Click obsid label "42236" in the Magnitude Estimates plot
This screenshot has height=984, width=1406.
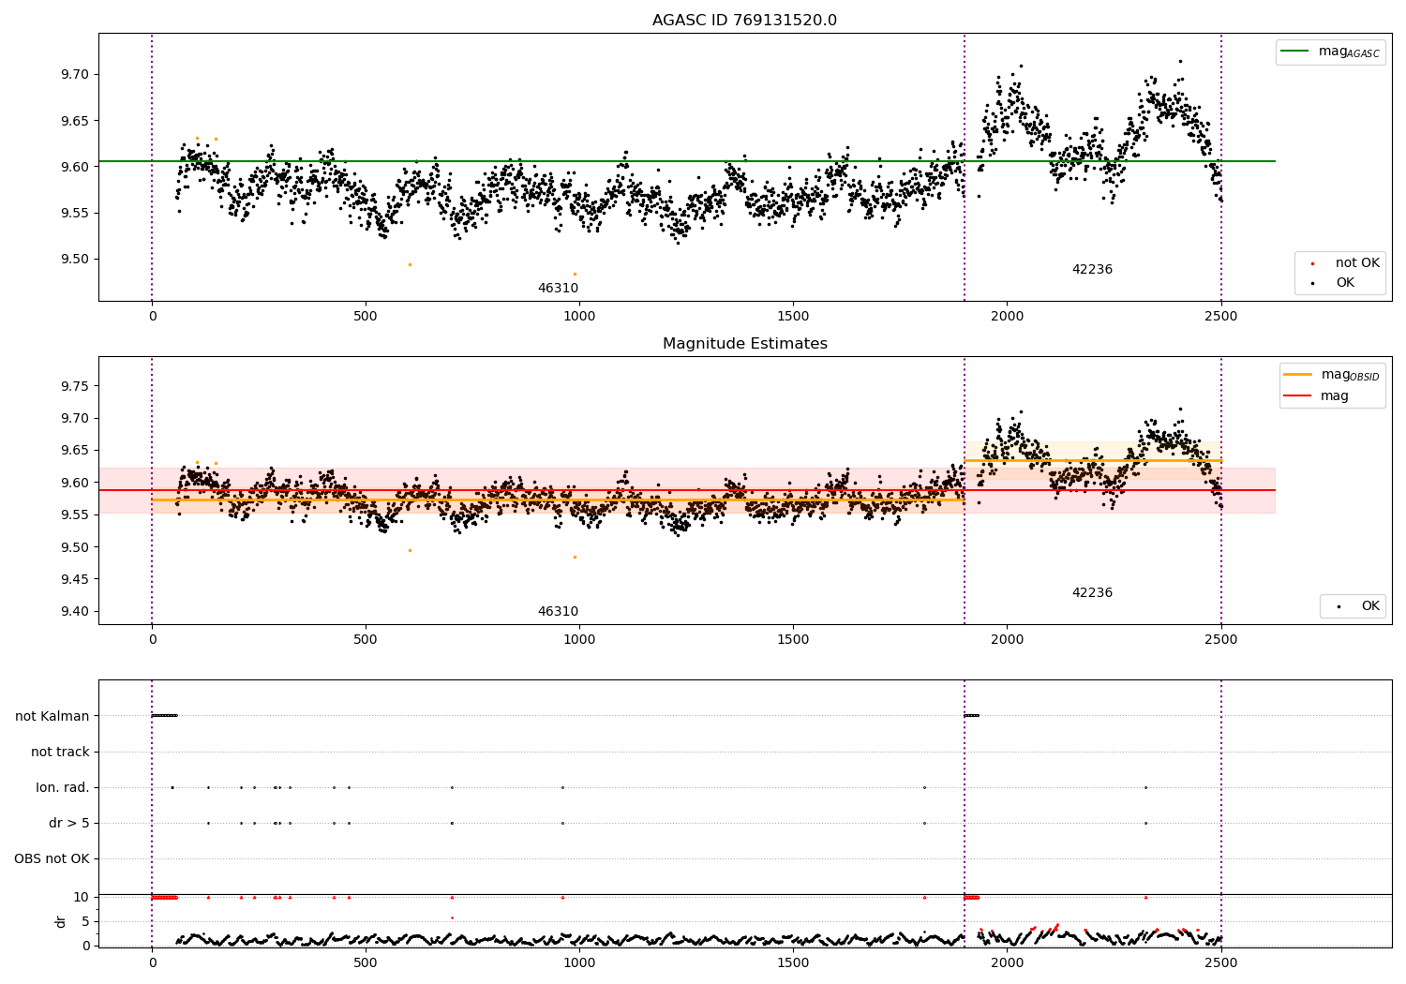(1092, 593)
